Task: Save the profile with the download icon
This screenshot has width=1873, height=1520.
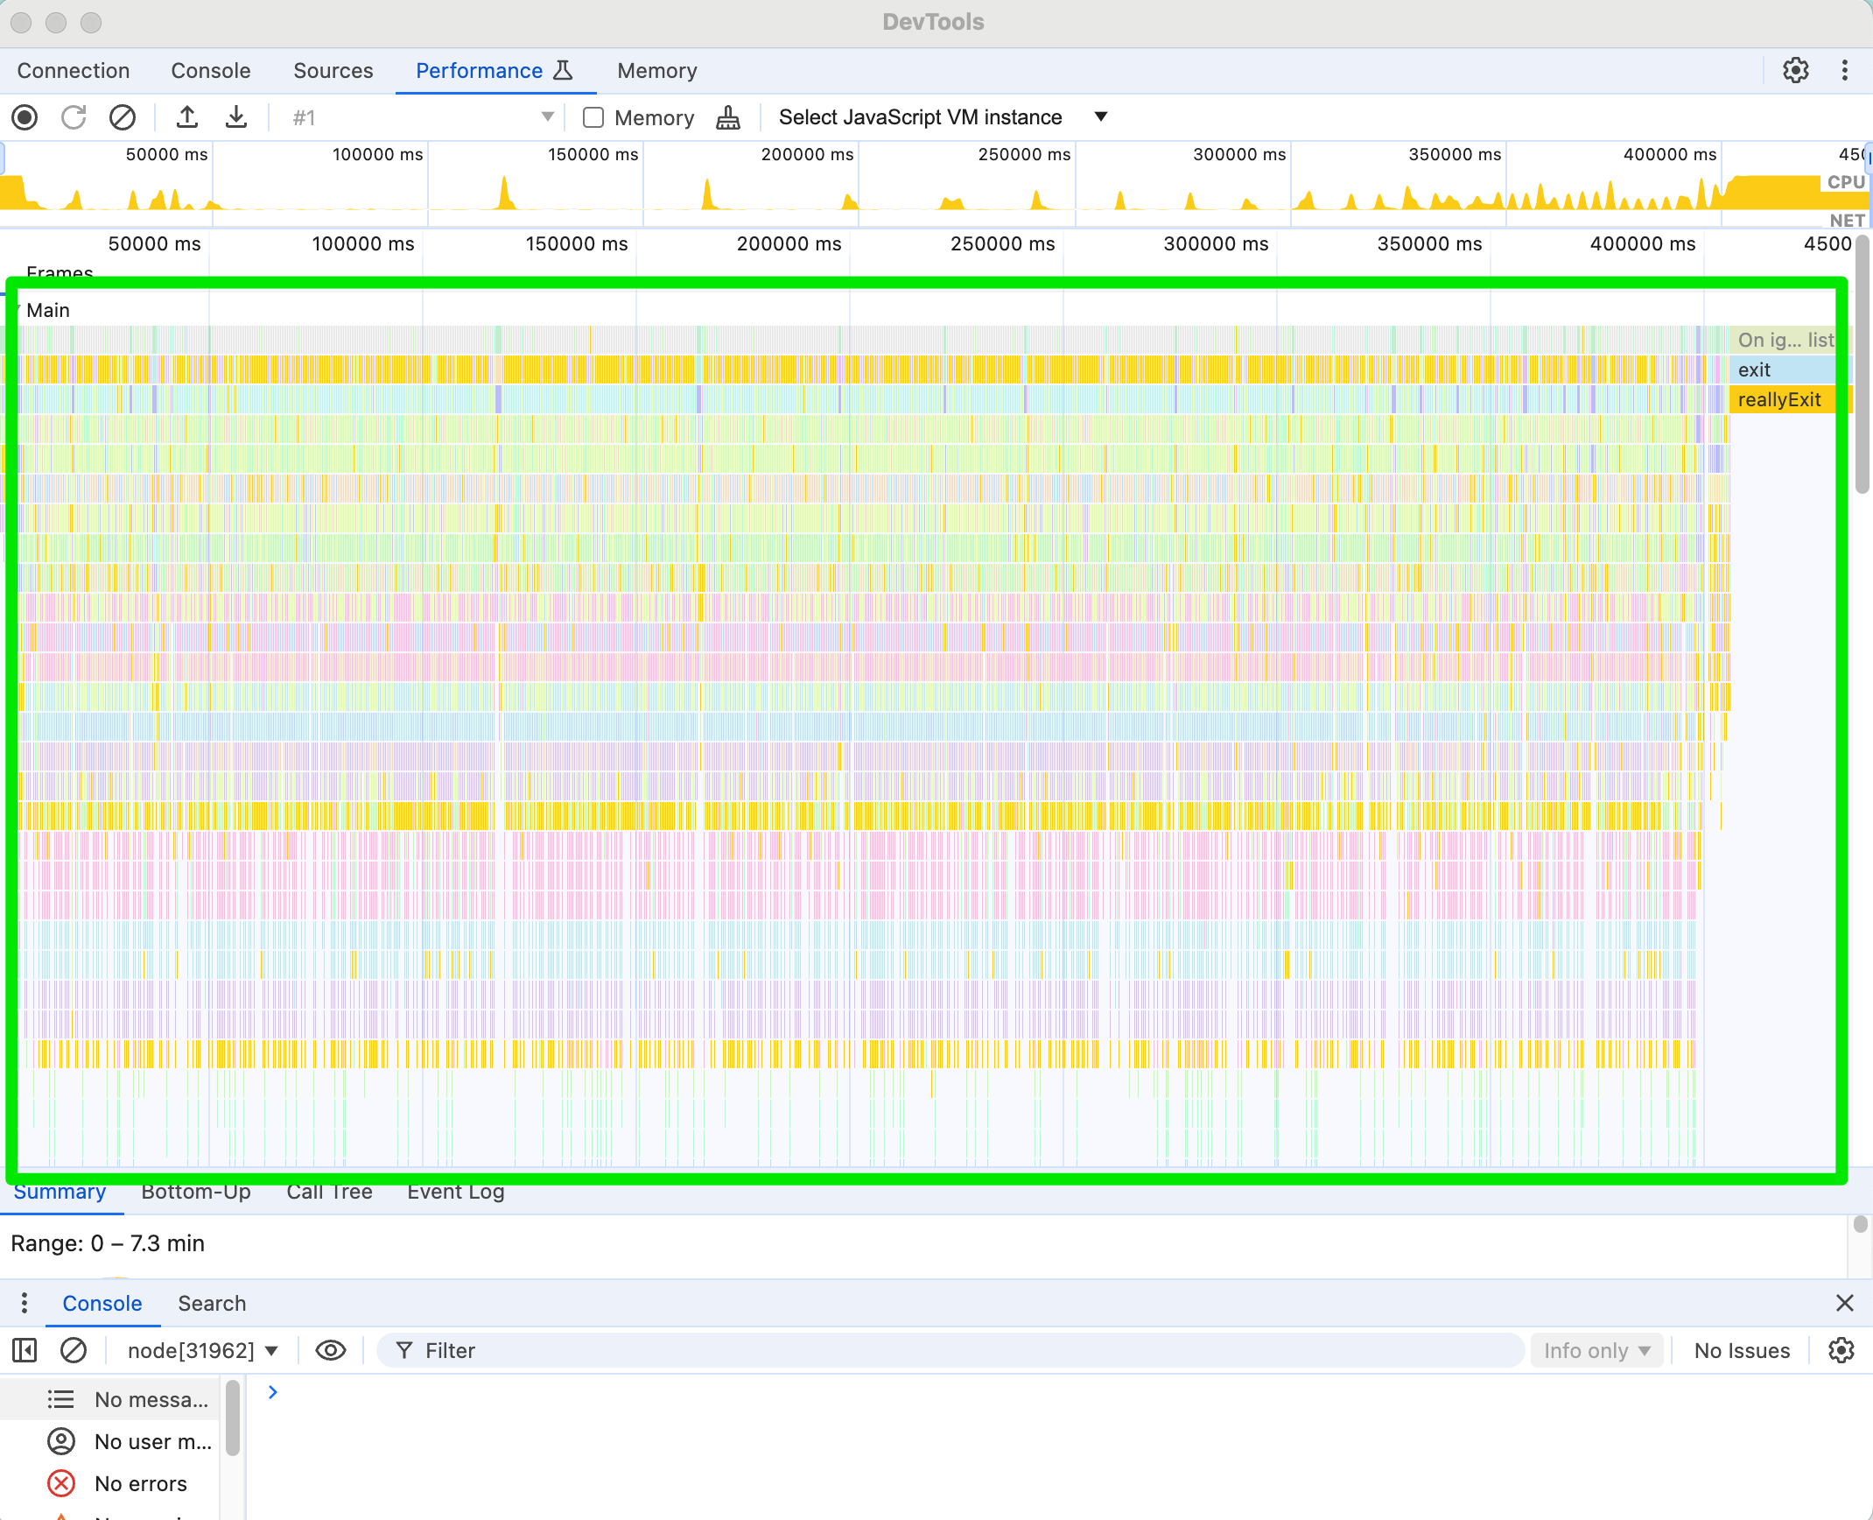Action: (x=236, y=117)
